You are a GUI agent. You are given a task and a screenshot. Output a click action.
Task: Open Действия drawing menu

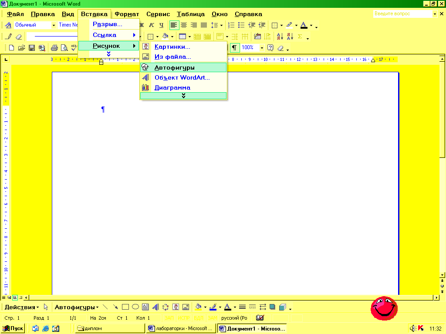pos(22,307)
